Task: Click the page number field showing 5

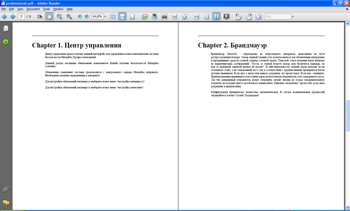Action: point(21,16)
